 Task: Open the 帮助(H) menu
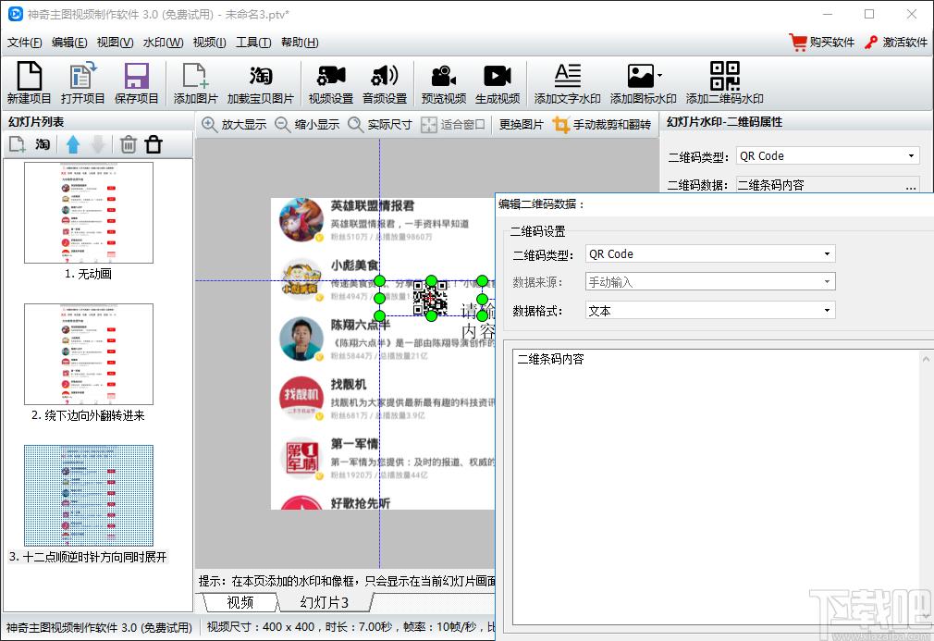point(300,43)
